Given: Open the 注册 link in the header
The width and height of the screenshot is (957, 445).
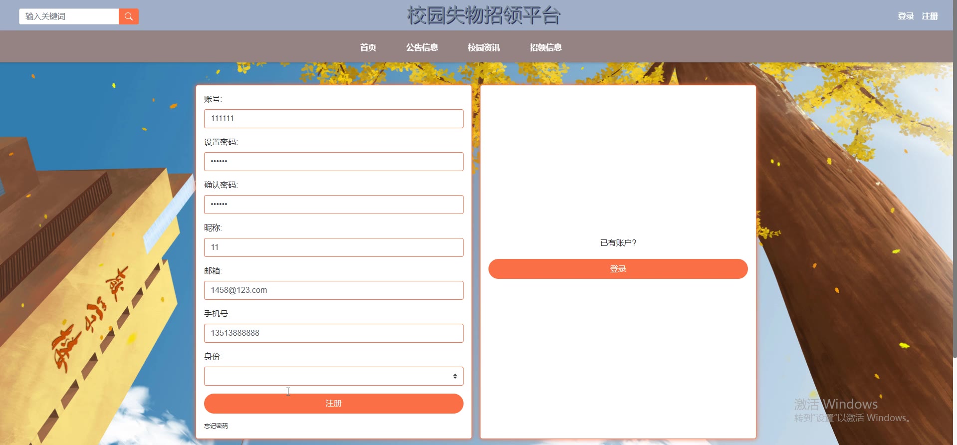Looking at the screenshot, I should (x=930, y=16).
